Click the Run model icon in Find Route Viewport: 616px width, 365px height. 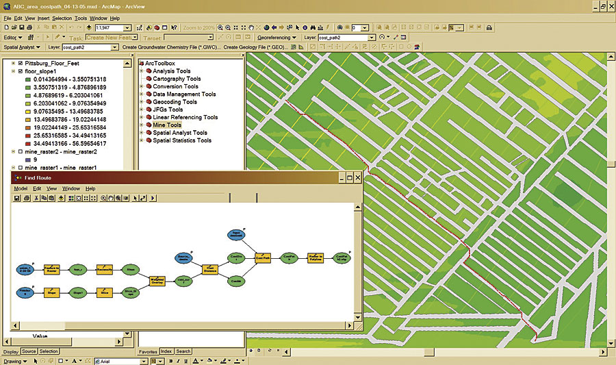(153, 198)
